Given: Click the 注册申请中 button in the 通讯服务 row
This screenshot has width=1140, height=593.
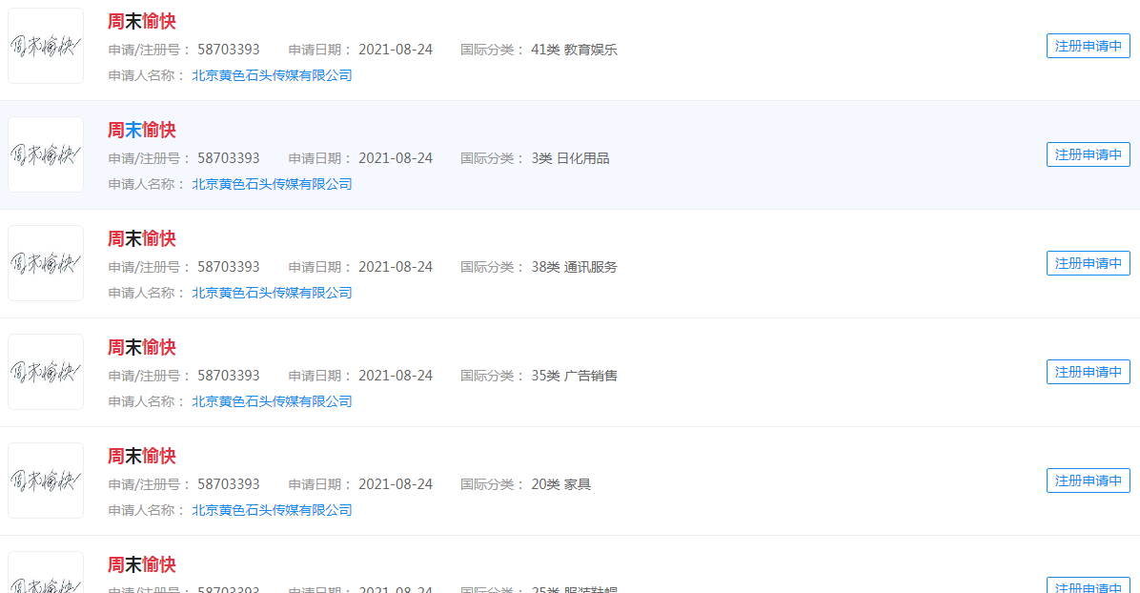Looking at the screenshot, I should (x=1088, y=262).
